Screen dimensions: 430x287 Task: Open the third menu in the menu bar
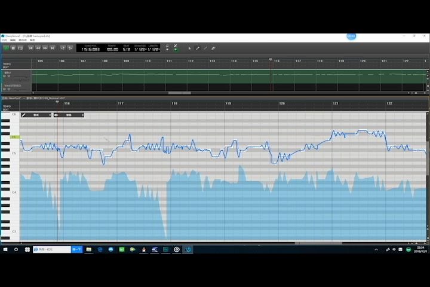[23, 40]
